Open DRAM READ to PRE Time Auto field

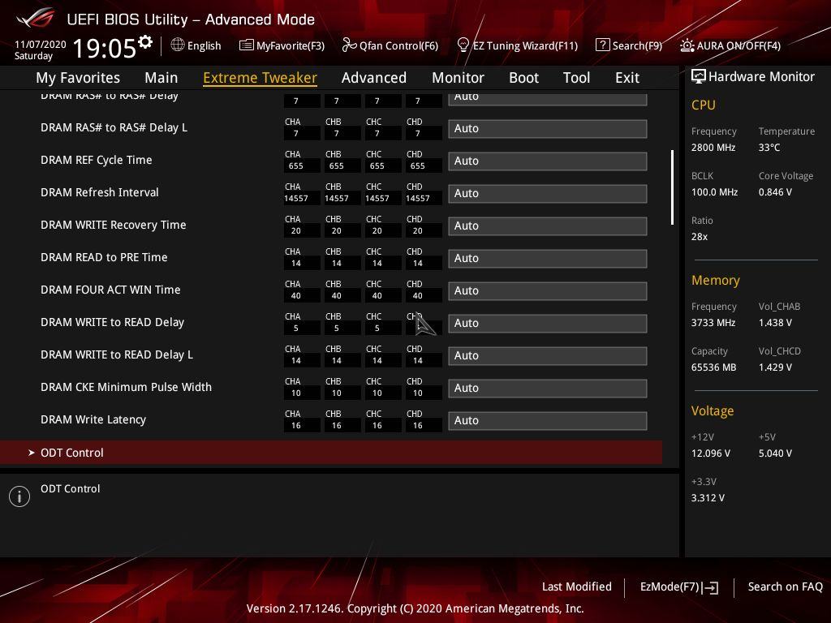click(548, 259)
